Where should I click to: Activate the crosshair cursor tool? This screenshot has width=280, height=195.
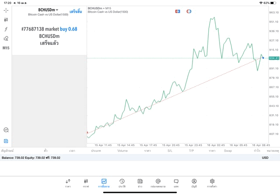(x=6, y=10)
